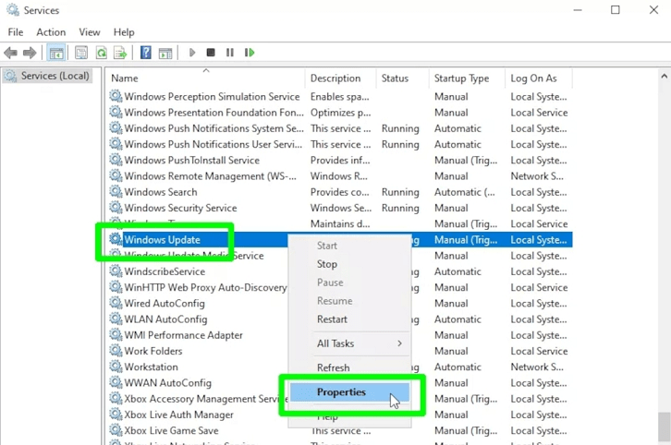This screenshot has width=671, height=445.
Task: Click the Stop Service square icon
Action: click(211, 53)
